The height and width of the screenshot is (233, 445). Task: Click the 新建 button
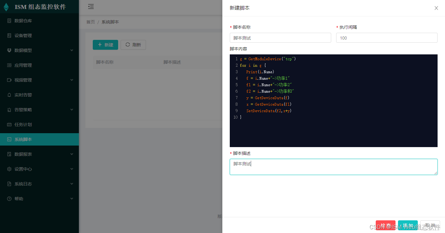tap(105, 45)
